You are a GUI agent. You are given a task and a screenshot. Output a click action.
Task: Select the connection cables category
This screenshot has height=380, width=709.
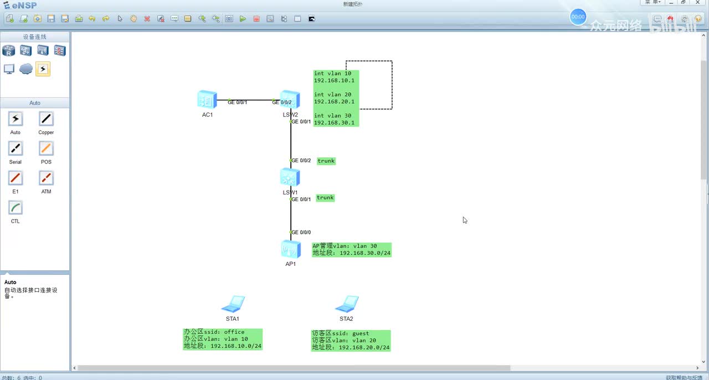[x=43, y=69]
